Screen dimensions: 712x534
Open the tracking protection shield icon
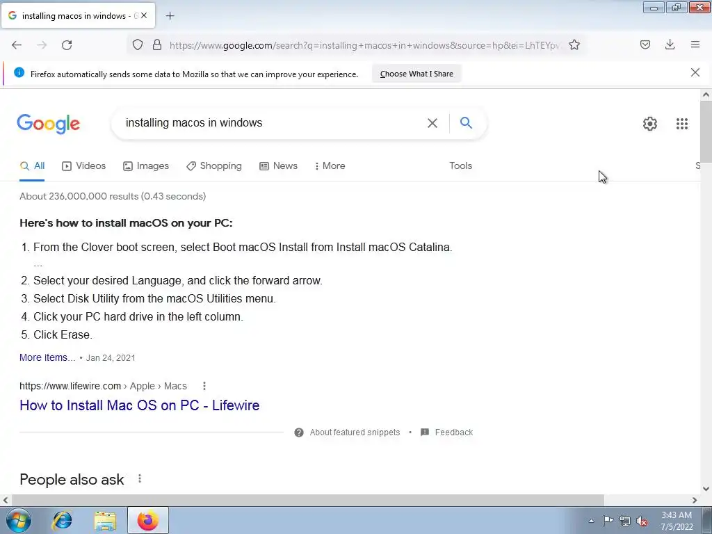coord(138,44)
